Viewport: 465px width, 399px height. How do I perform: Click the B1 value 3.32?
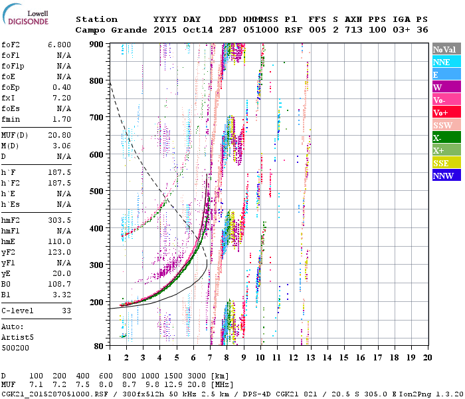coord(62,295)
